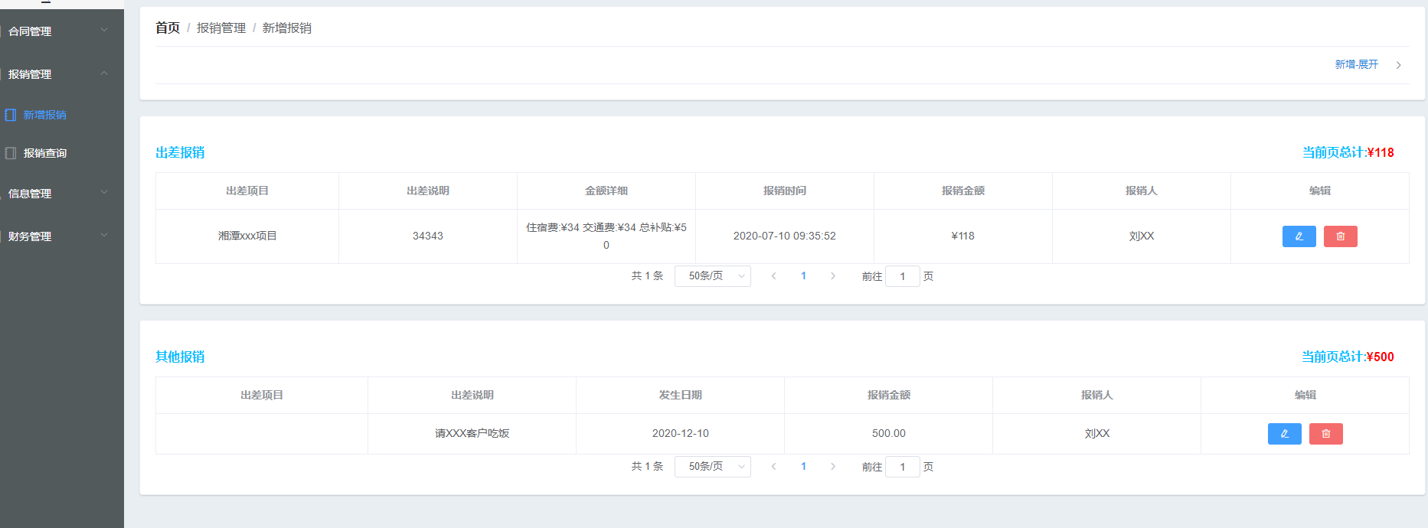The image size is (1428, 528).
Task: Select page 1 in 其他报销 pagination
Action: [x=803, y=467]
